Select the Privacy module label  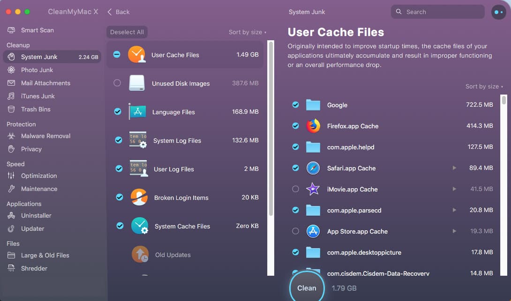(x=31, y=149)
